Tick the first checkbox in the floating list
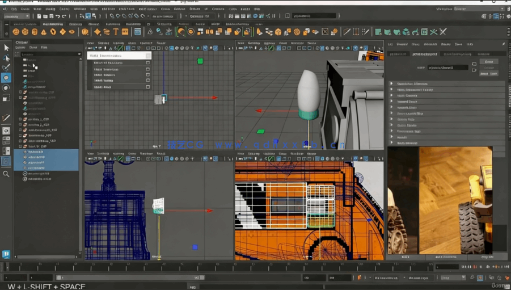511x290 pixels. [148, 63]
